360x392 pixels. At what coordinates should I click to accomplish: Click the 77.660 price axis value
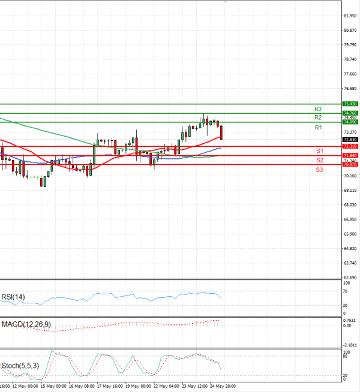[350, 74]
